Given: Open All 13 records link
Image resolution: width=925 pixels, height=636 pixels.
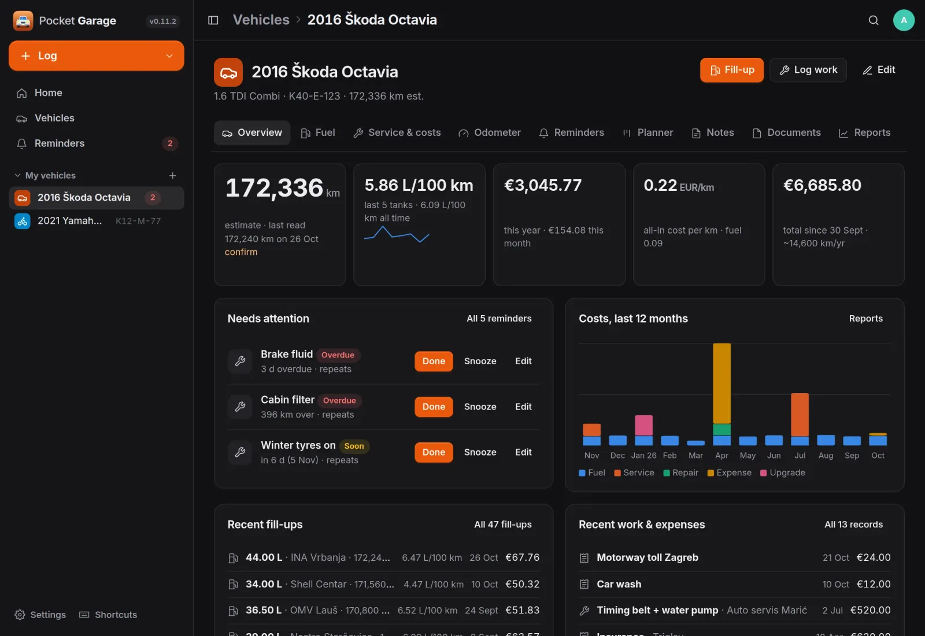Looking at the screenshot, I should [853, 524].
